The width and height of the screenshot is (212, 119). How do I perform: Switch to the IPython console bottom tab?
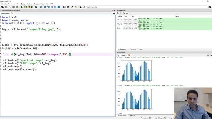click(x=122, y=116)
